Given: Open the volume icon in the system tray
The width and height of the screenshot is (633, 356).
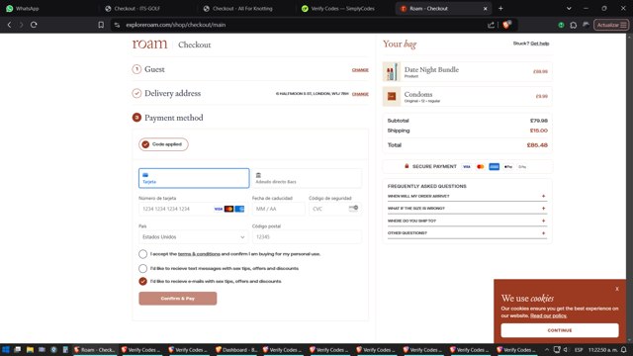Looking at the screenshot, I should click(566, 349).
